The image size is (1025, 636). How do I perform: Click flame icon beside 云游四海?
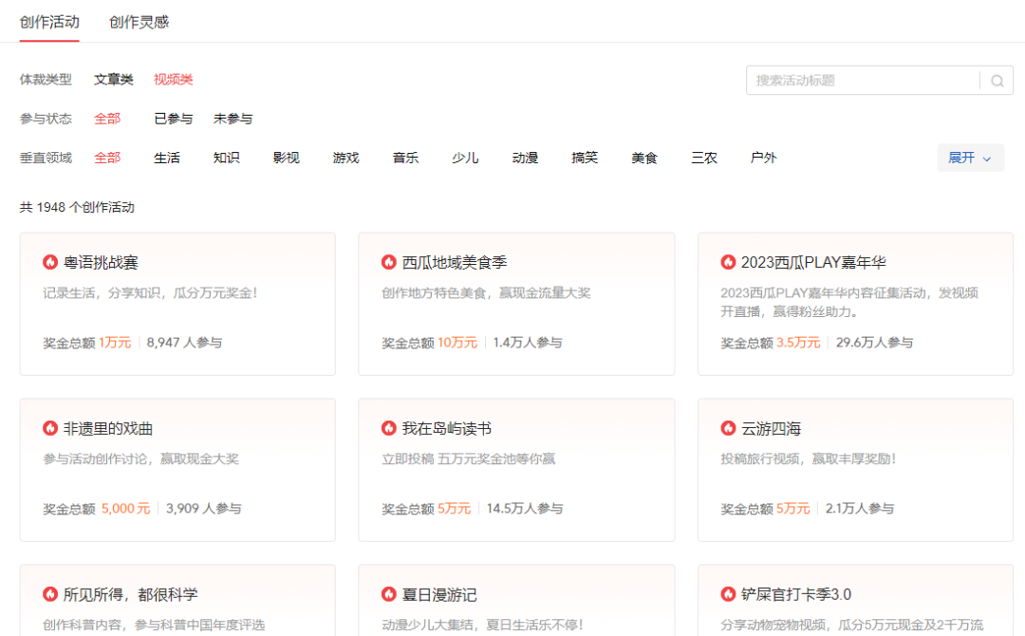coord(728,428)
